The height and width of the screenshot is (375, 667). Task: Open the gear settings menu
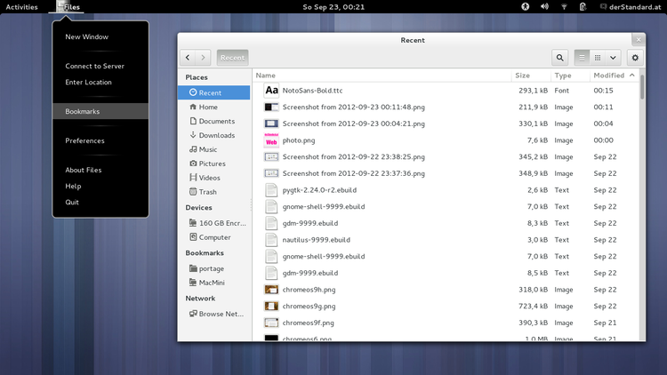click(x=634, y=57)
